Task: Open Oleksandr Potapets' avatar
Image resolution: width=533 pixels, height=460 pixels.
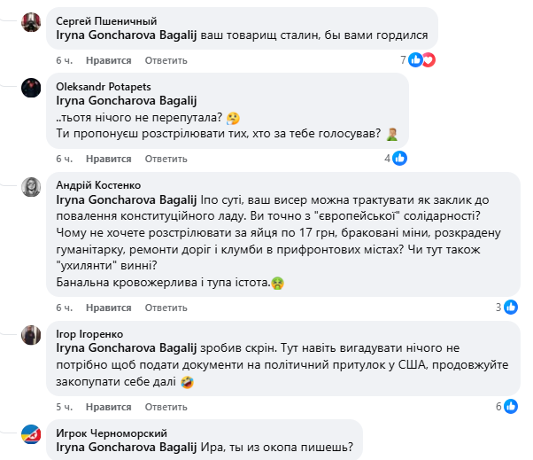Action: click(x=31, y=87)
